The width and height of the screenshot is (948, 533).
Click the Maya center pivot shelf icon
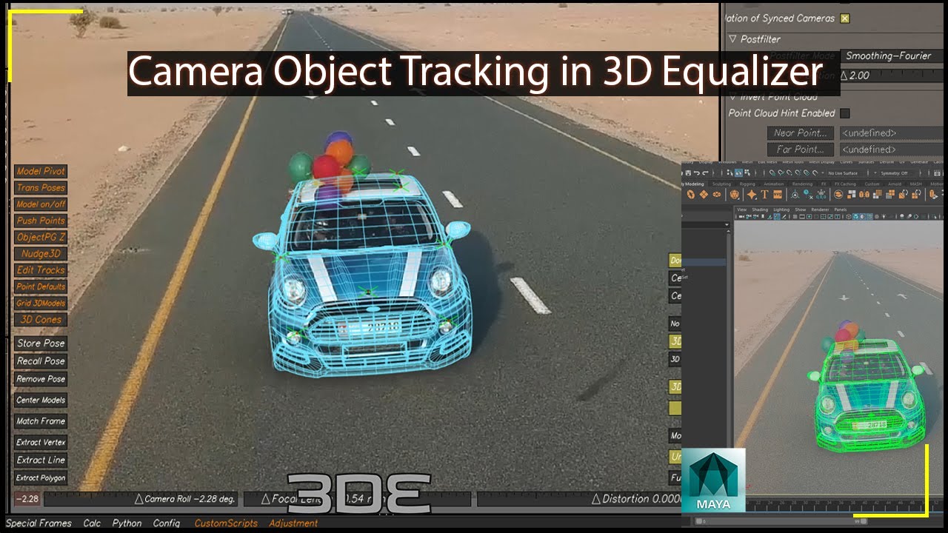(795, 195)
